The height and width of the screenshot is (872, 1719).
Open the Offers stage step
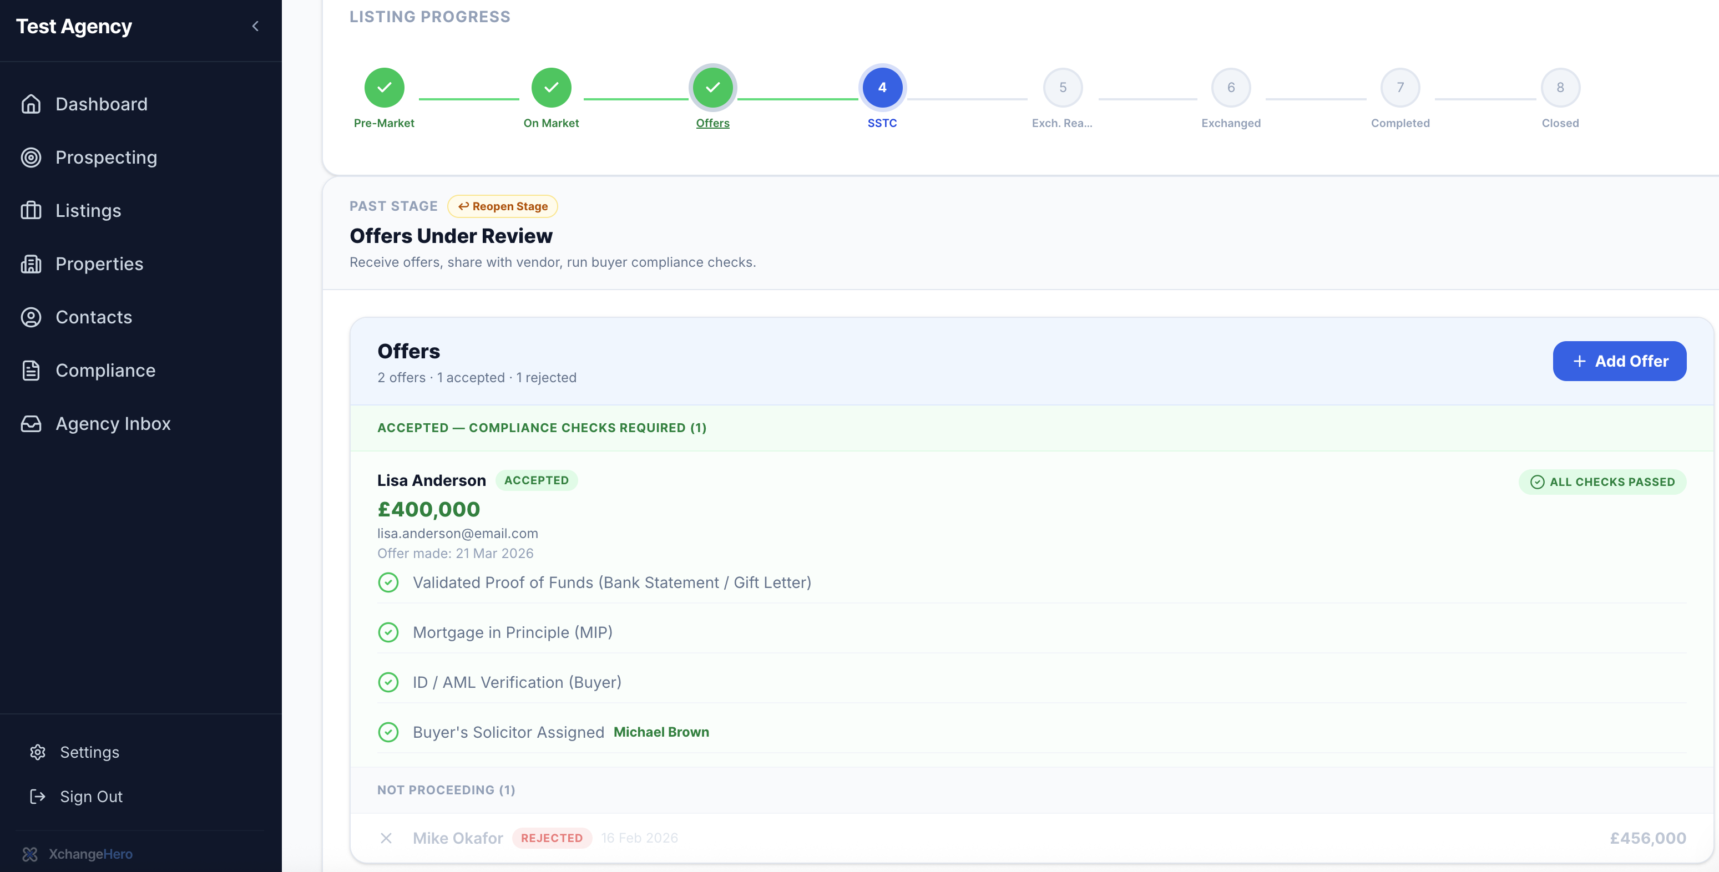tap(712, 88)
